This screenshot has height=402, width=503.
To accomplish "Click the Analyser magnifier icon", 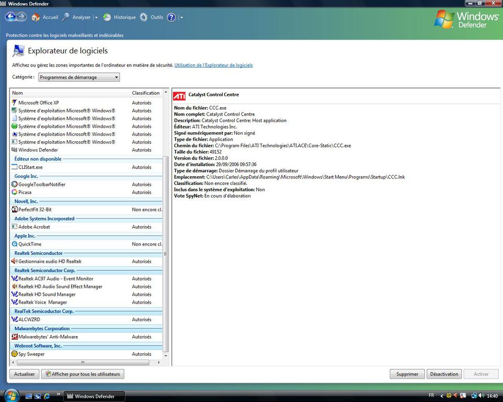I will coord(66,17).
